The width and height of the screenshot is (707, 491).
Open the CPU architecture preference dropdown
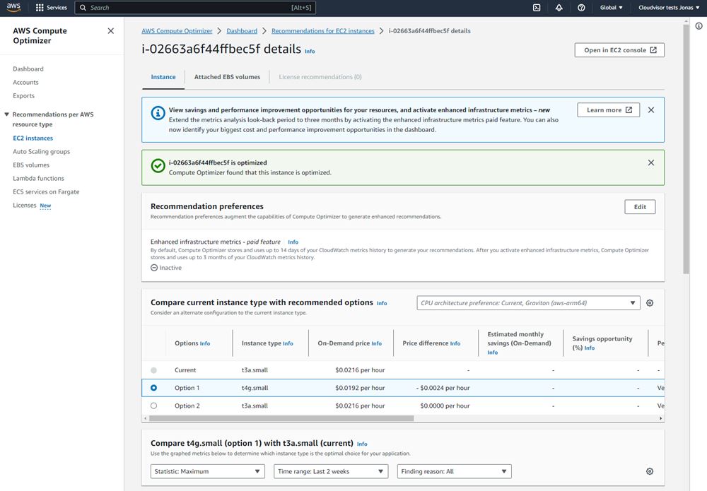pos(528,303)
